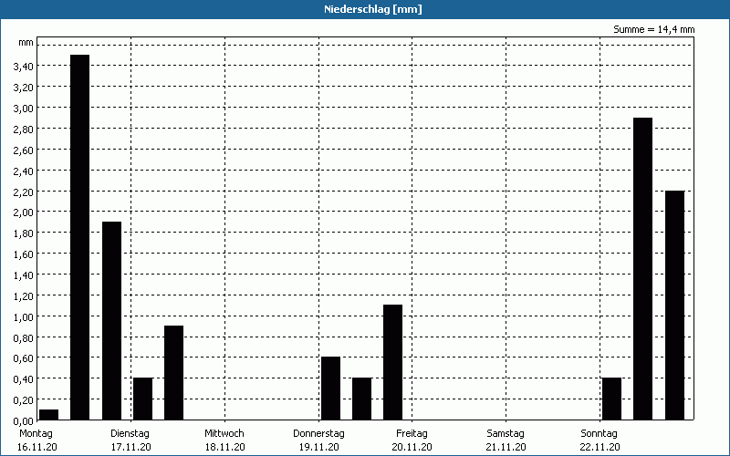
Task: Click the 3,40 y-axis value
Action: (24, 67)
